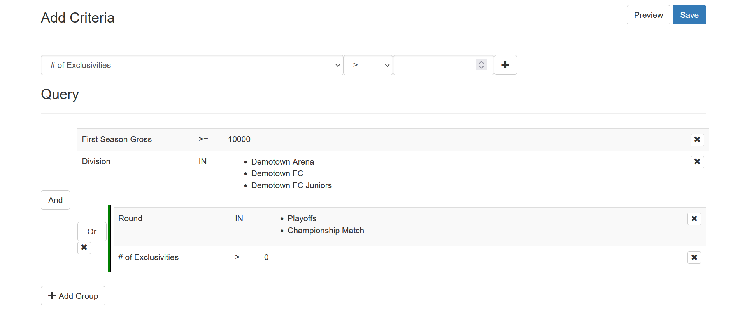Delete the # of Exclusivities query row
Viewport: 747px width, 312px height.
pyautogui.click(x=694, y=258)
